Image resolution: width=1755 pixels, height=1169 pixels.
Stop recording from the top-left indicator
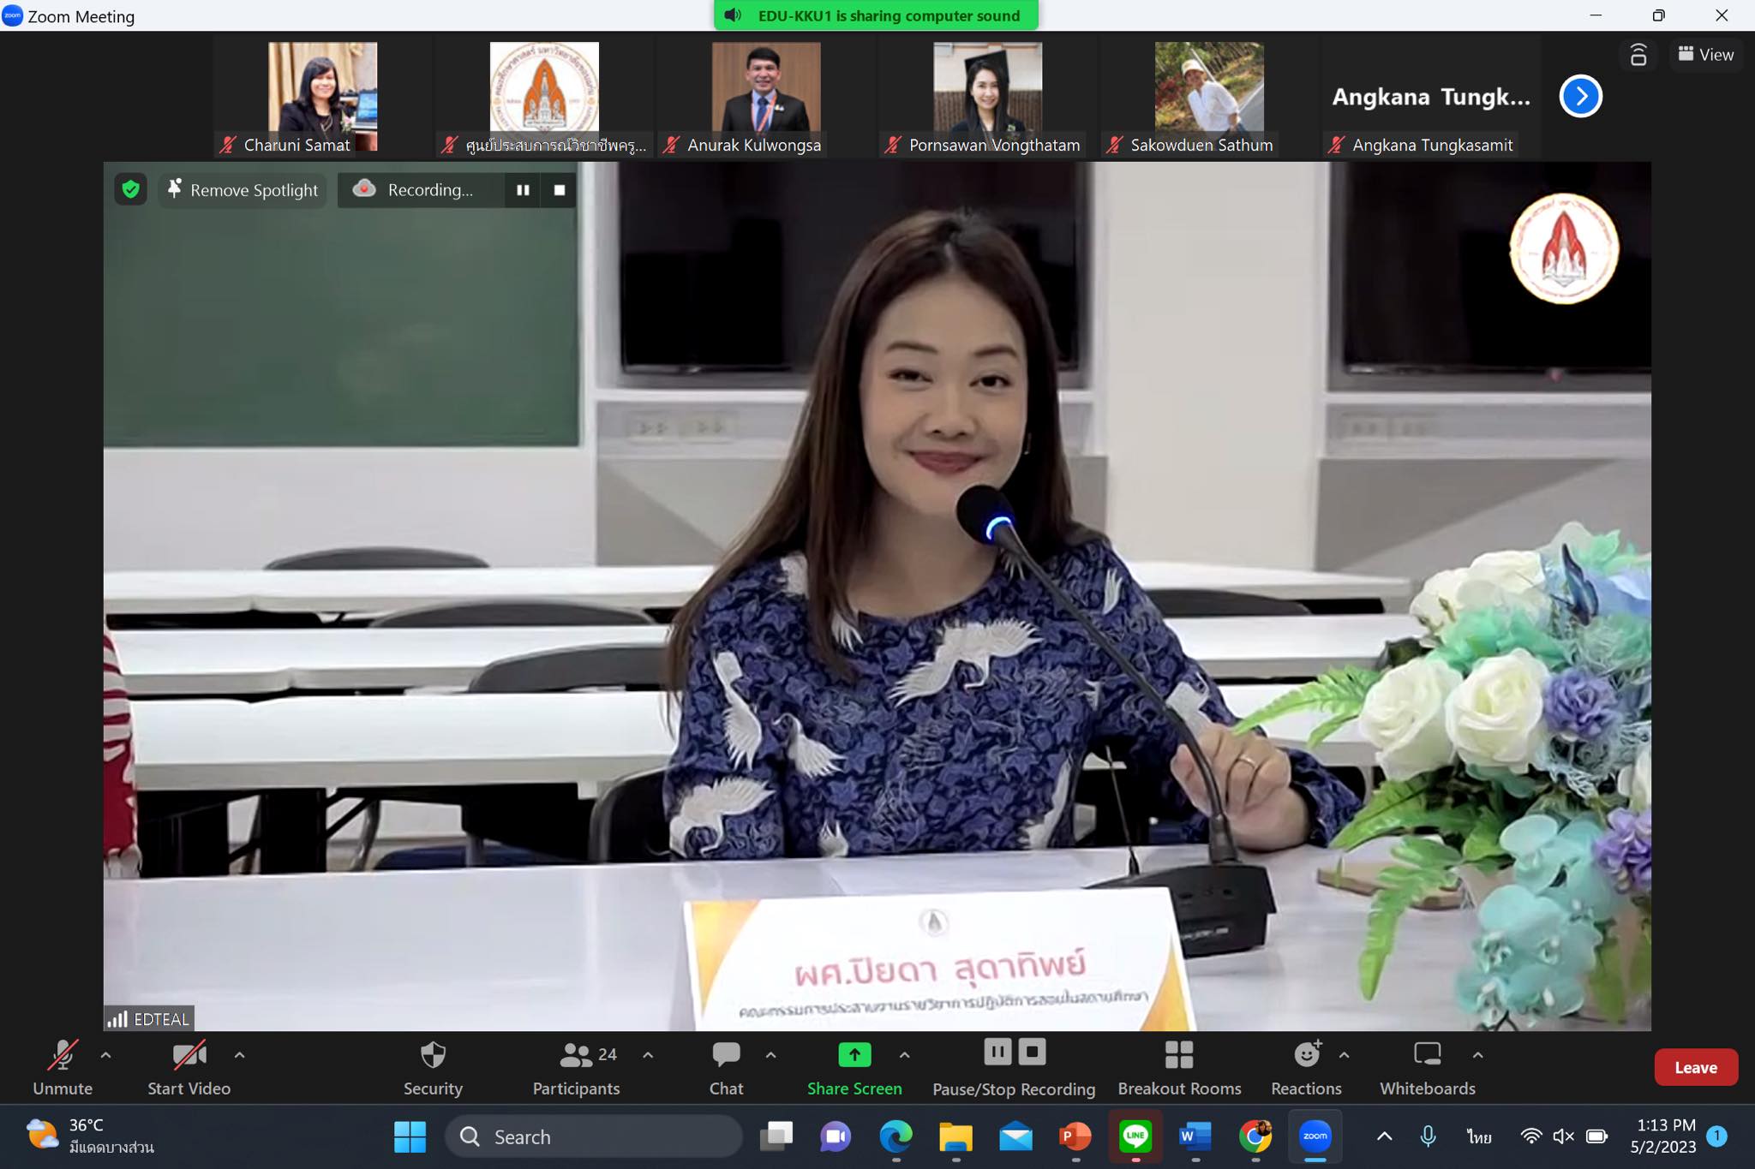560,190
